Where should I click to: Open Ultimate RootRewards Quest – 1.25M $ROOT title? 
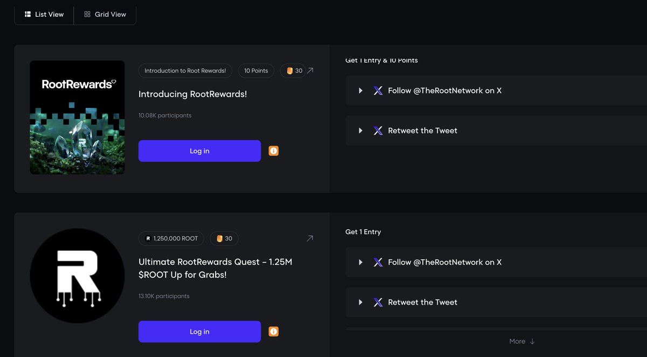point(216,268)
